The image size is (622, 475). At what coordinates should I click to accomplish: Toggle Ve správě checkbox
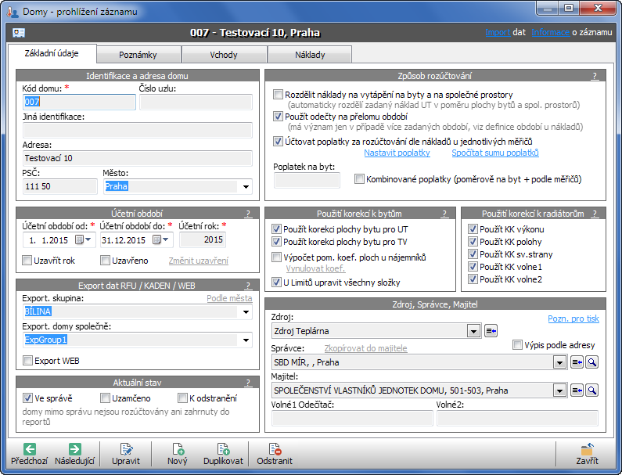27,398
